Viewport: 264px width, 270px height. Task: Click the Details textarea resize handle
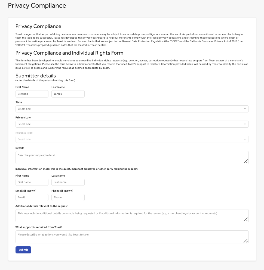pos(246,162)
